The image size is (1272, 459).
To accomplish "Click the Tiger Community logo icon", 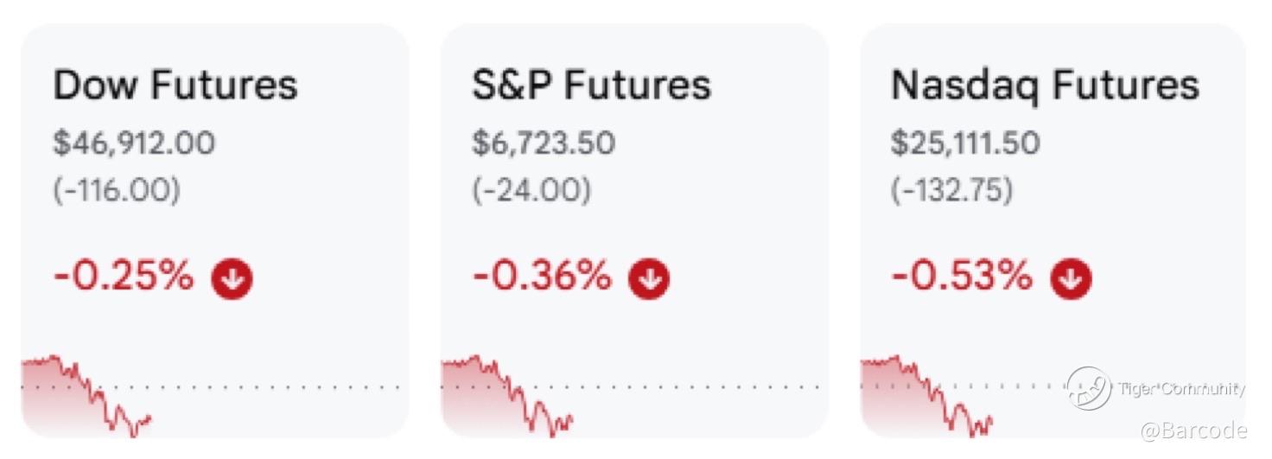I will coord(1088,388).
